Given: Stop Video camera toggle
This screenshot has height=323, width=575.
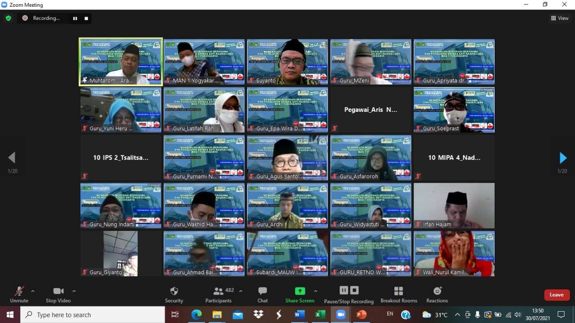Looking at the screenshot, I should click(x=58, y=294).
